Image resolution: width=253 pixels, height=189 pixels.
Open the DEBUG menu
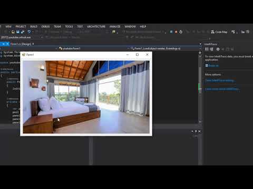point(45,27)
